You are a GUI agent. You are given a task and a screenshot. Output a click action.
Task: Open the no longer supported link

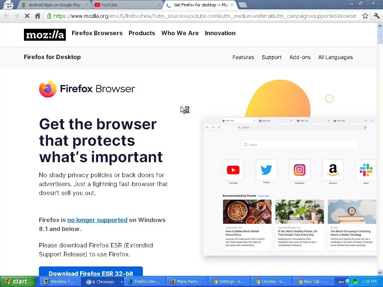(97, 220)
